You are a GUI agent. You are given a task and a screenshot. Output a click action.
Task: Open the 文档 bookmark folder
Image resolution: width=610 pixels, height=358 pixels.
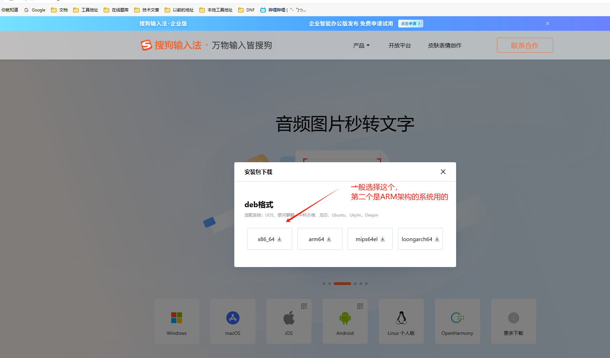[59, 10]
